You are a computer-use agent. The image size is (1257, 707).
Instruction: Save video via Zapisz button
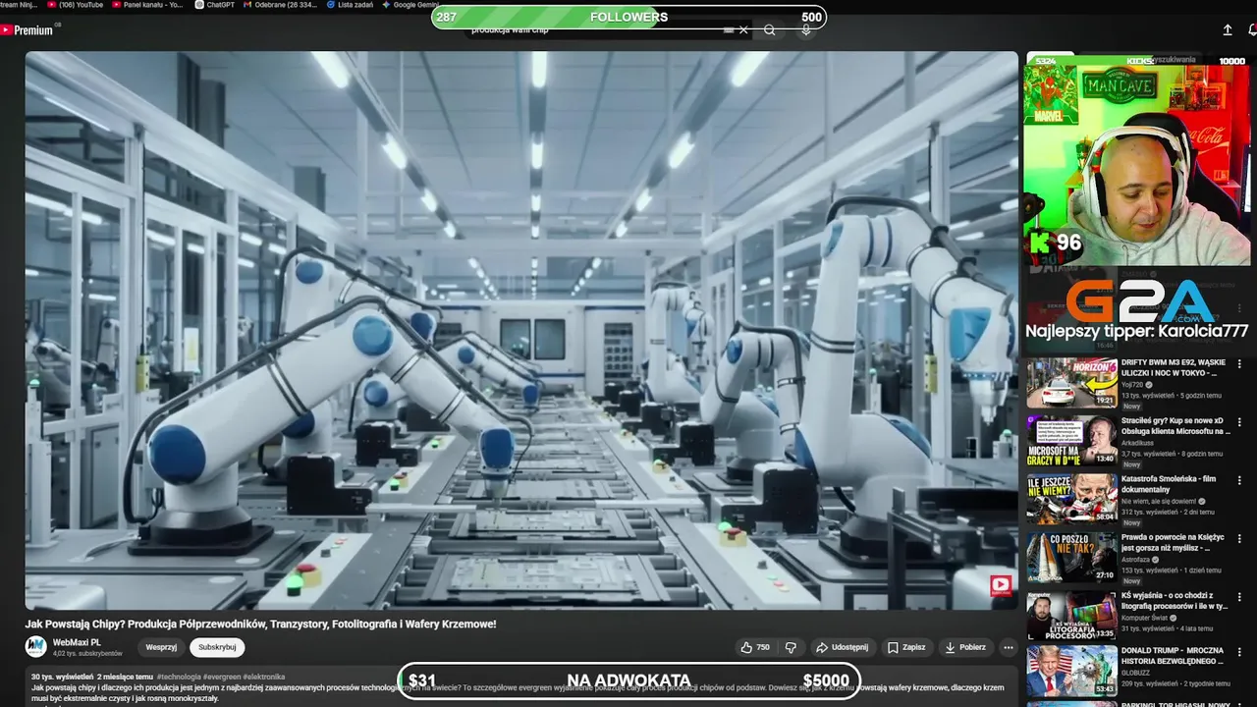click(x=906, y=647)
